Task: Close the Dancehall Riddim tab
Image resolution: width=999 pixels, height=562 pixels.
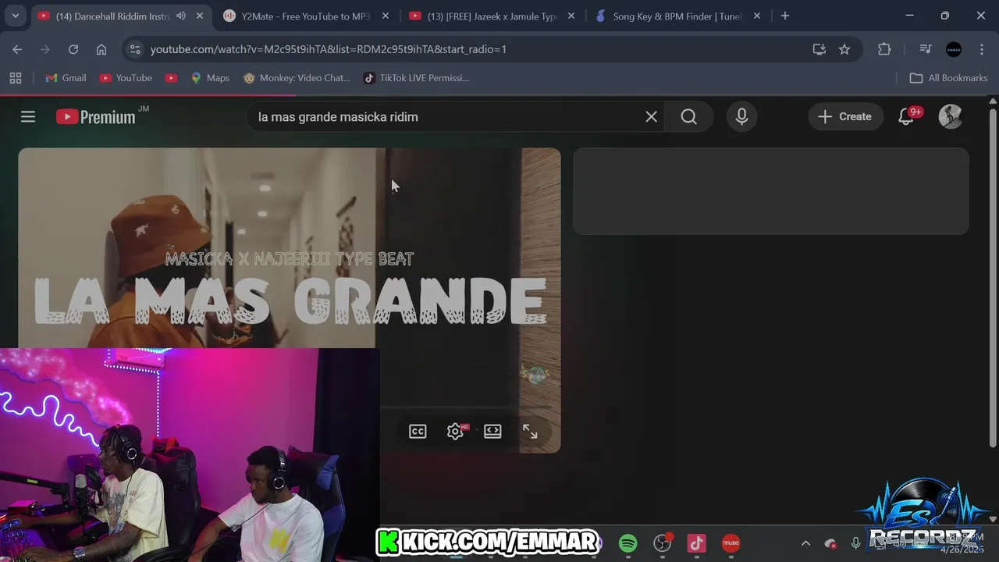Action: point(200,16)
